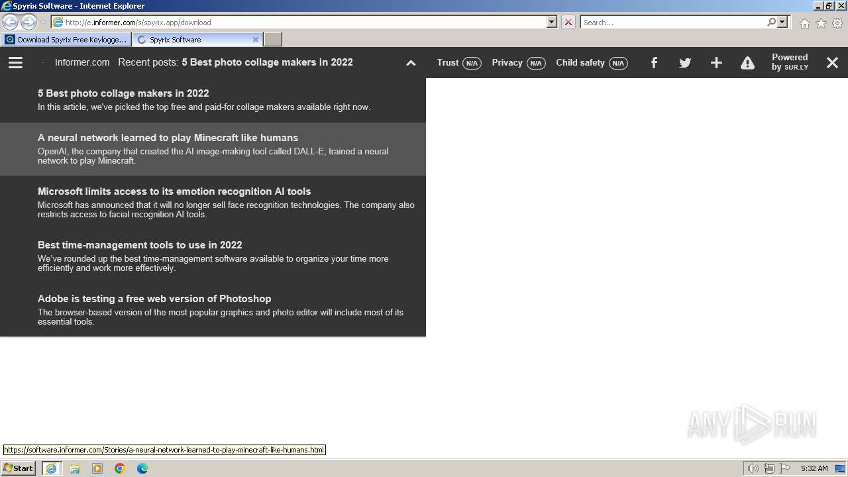The height and width of the screenshot is (477, 848).
Task: Click the plus icon in the top bar
Action: coord(716,63)
